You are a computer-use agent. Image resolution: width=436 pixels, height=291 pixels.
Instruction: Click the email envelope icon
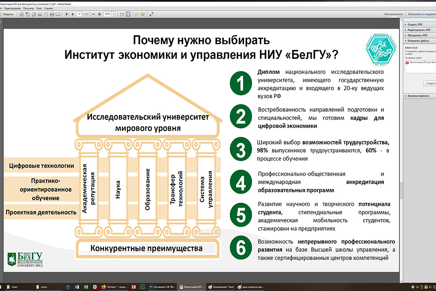click(58, 14)
